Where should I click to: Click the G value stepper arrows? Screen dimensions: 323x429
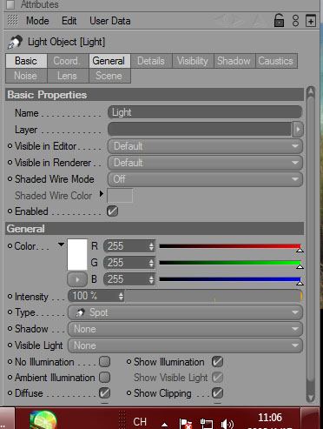[x=151, y=263]
